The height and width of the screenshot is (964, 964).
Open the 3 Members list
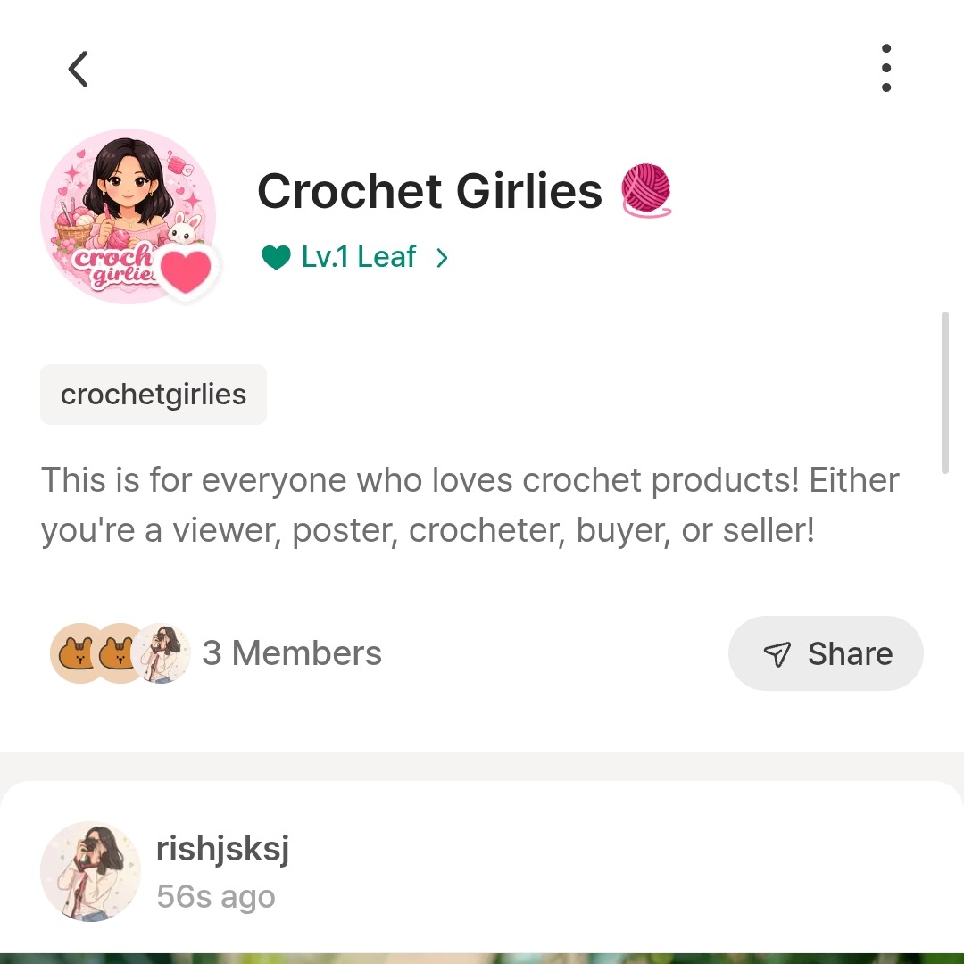[x=292, y=653]
